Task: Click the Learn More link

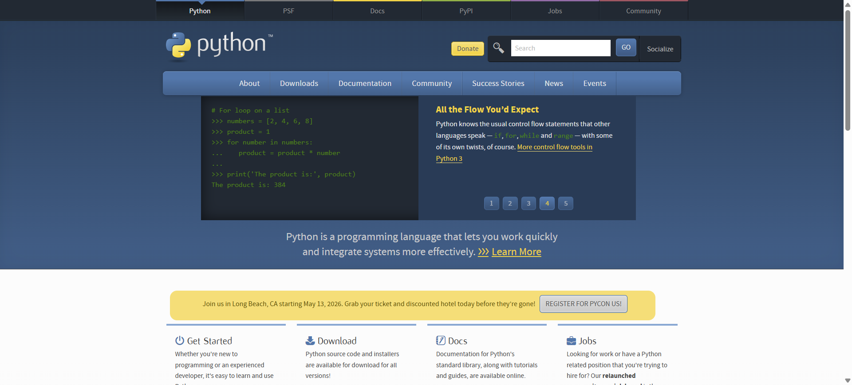Action: [516, 252]
